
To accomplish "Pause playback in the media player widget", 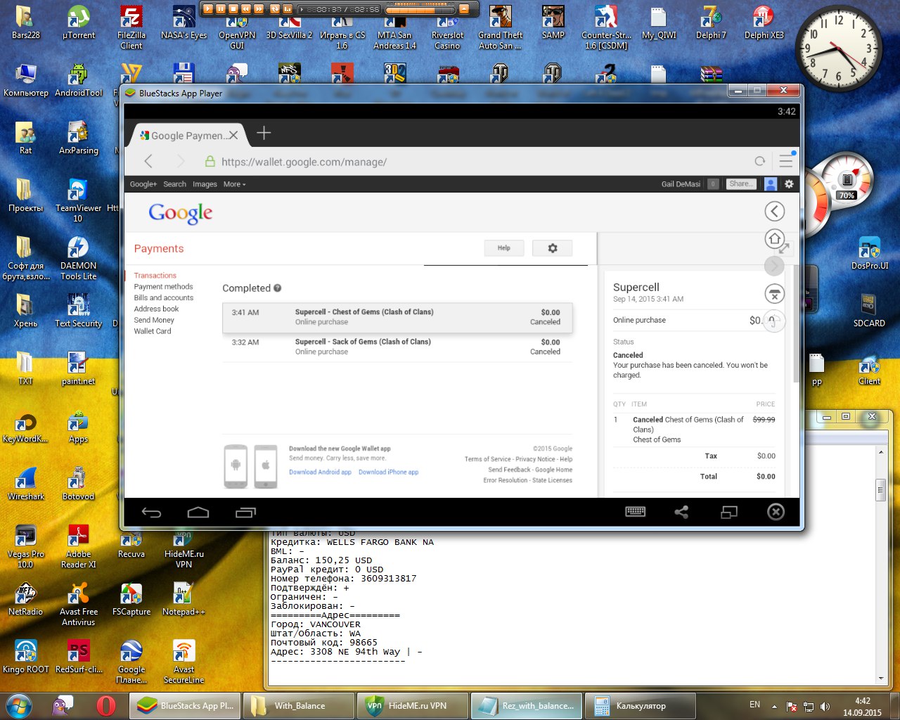I will (221, 9).
